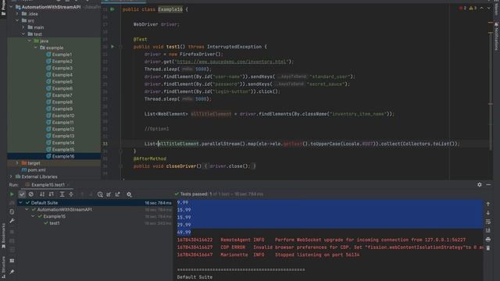Click top warning stripe marker
This screenshot has height=281, width=500.
point(491,23)
